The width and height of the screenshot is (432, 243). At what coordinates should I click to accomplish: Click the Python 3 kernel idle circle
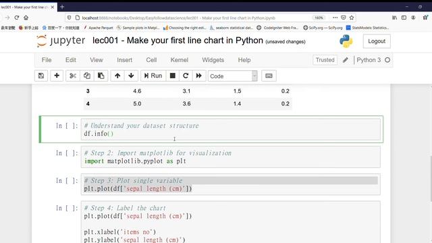pyautogui.click(x=387, y=60)
